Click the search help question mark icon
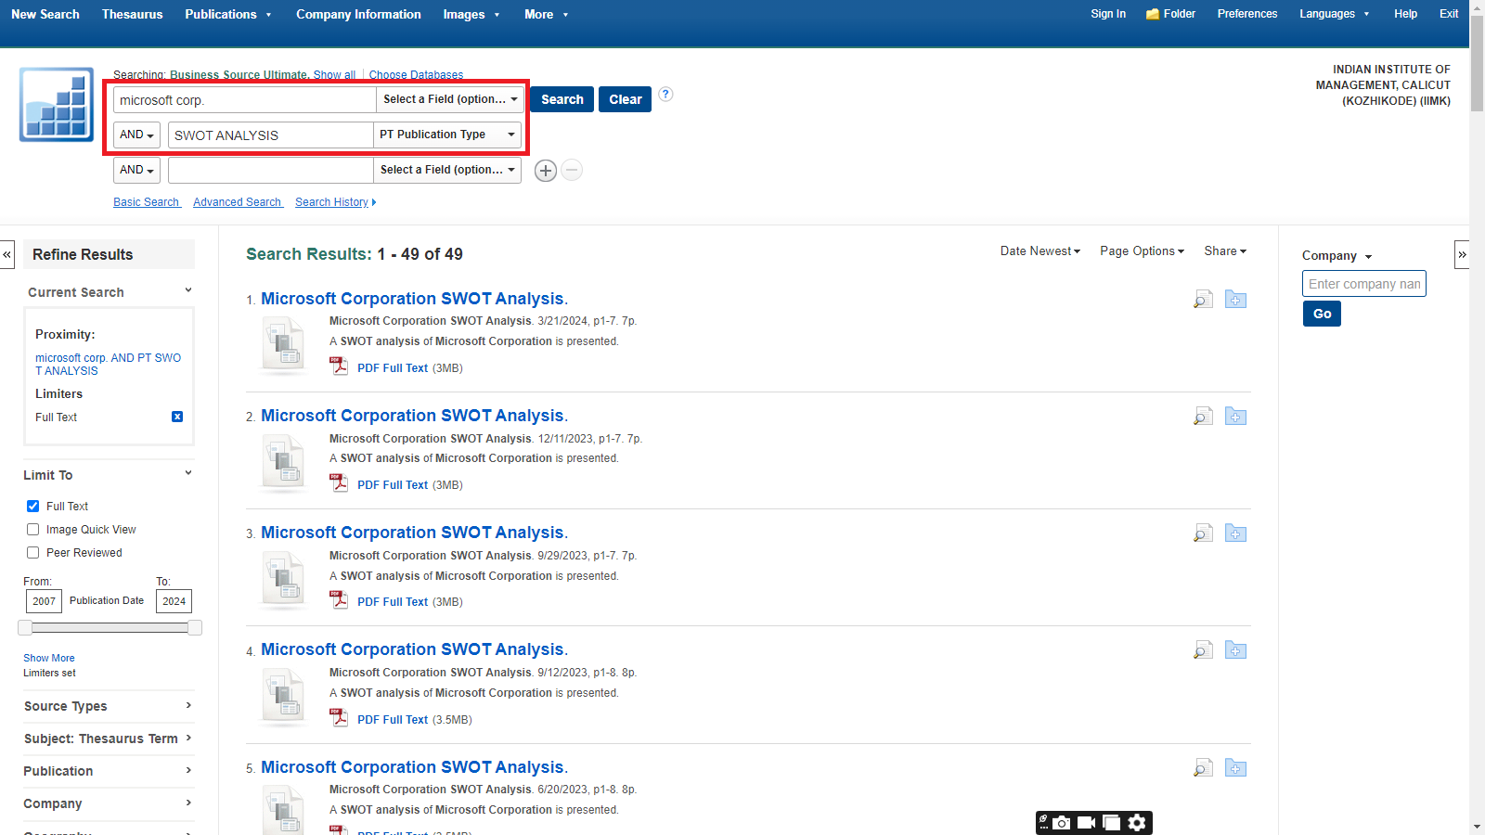1485x835 pixels. click(x=665, y=95)
